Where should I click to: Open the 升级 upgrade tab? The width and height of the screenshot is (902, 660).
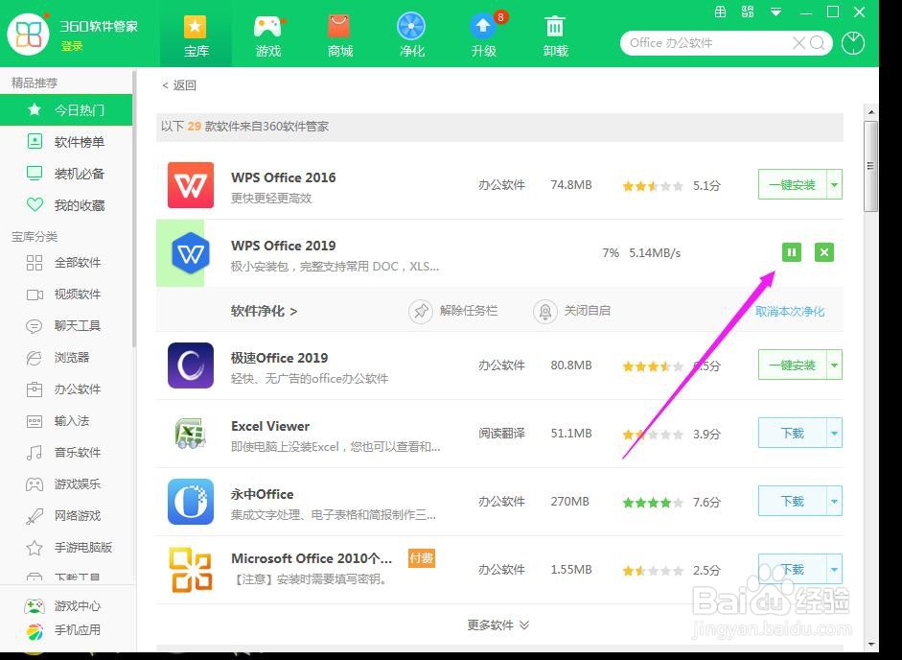click(484, 35)
